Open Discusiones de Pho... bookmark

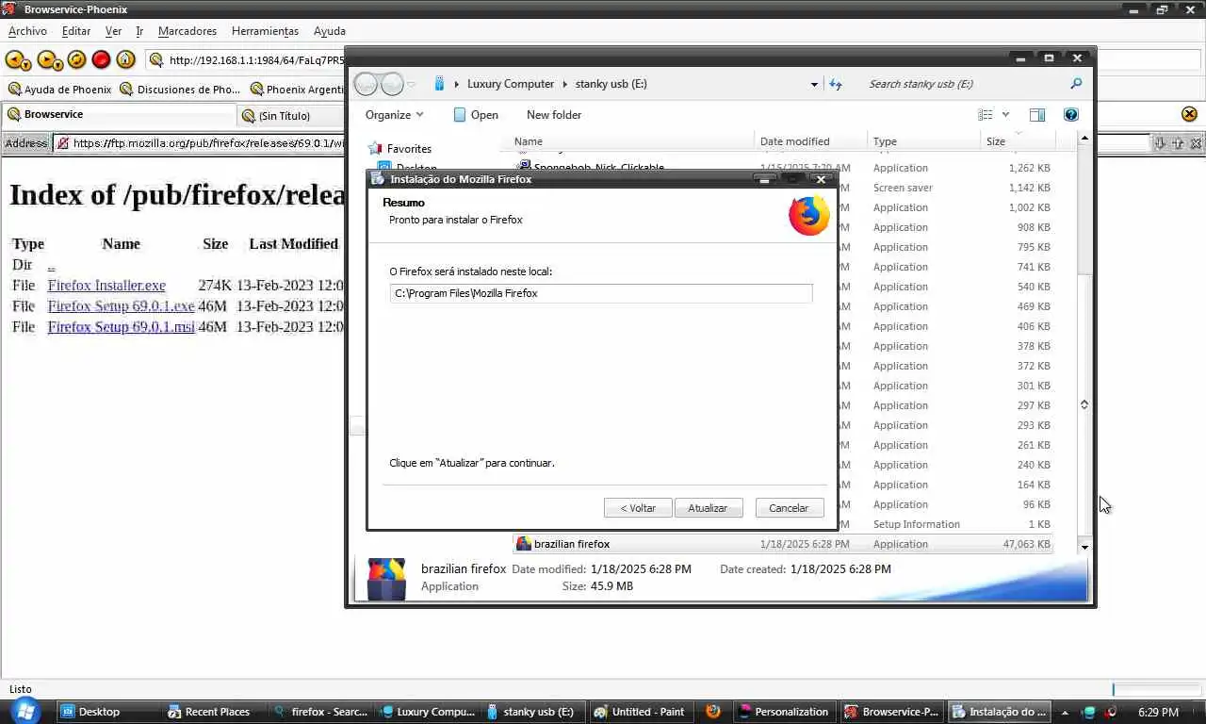click(x=180, y=90)
